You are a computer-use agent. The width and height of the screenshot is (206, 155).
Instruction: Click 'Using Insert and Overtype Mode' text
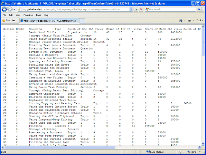(x=53, y=74)
